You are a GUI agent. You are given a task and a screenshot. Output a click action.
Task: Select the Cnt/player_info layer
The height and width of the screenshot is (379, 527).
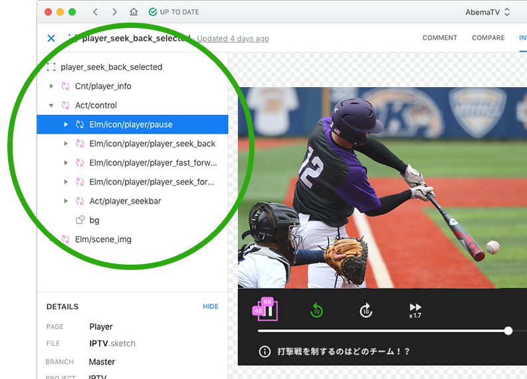pos(103,86)
